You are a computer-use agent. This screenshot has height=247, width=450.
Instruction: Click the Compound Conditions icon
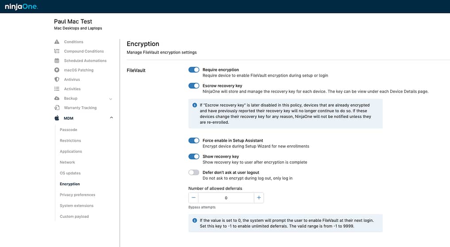[57, 51]
